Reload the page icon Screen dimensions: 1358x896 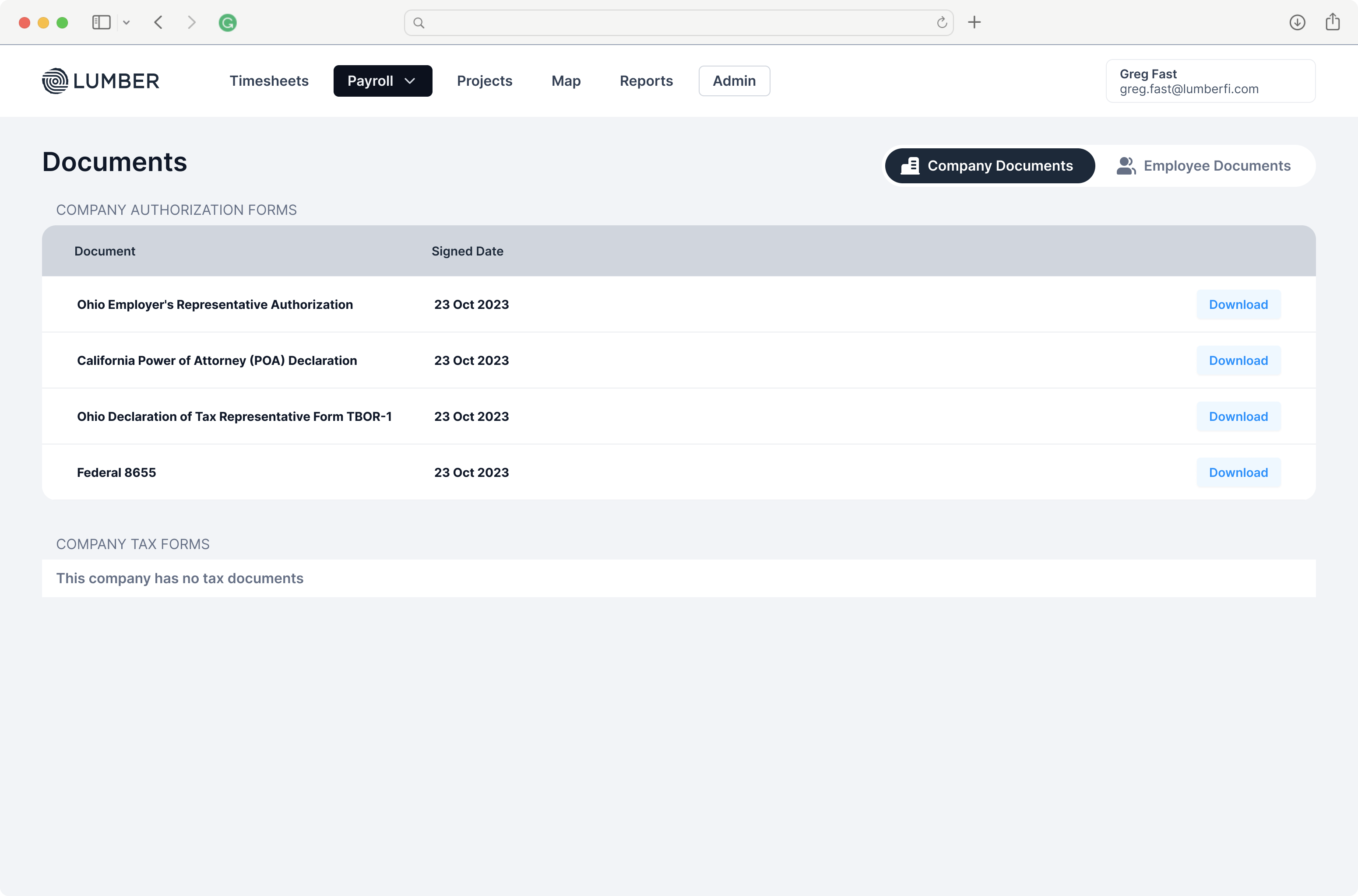[x=942, y=22]
